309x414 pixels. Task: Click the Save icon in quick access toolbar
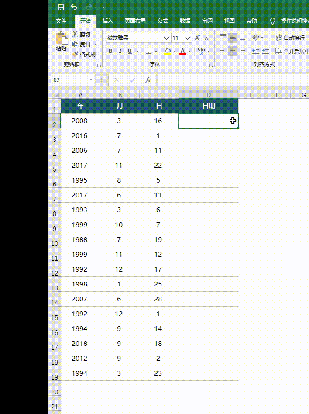pos(61,7)
